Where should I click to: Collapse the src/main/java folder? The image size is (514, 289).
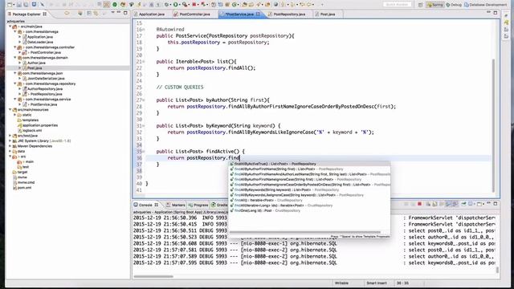(x=10, y=26)
